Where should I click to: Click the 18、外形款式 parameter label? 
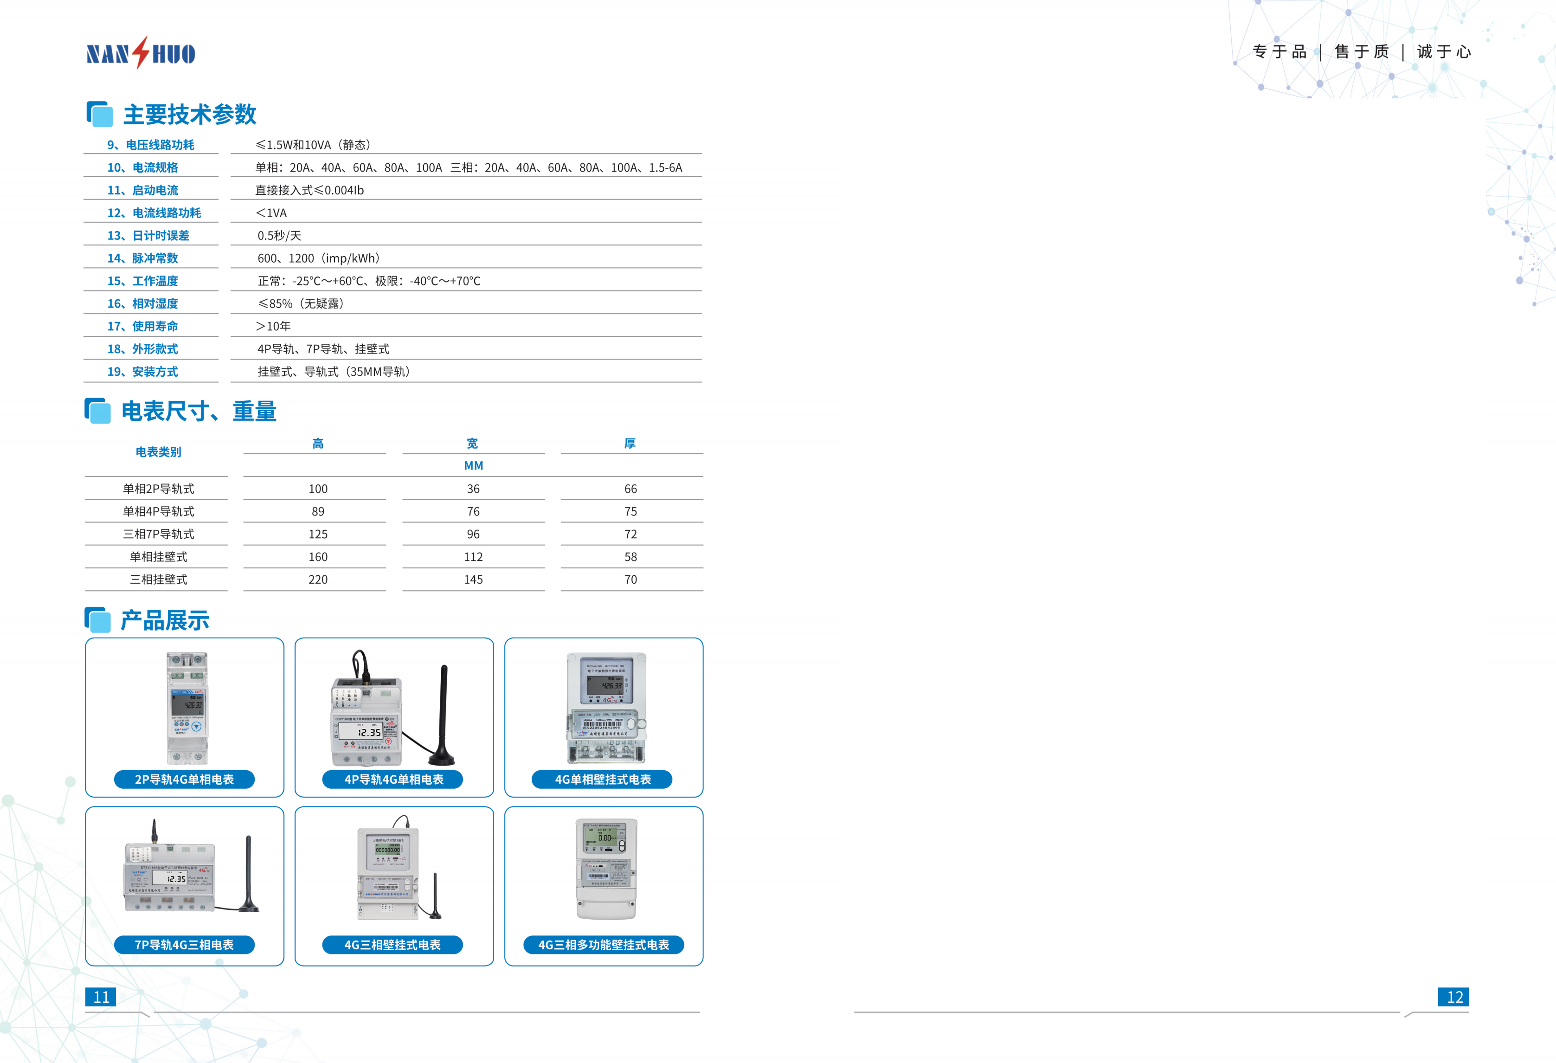(x=142, y=348)
